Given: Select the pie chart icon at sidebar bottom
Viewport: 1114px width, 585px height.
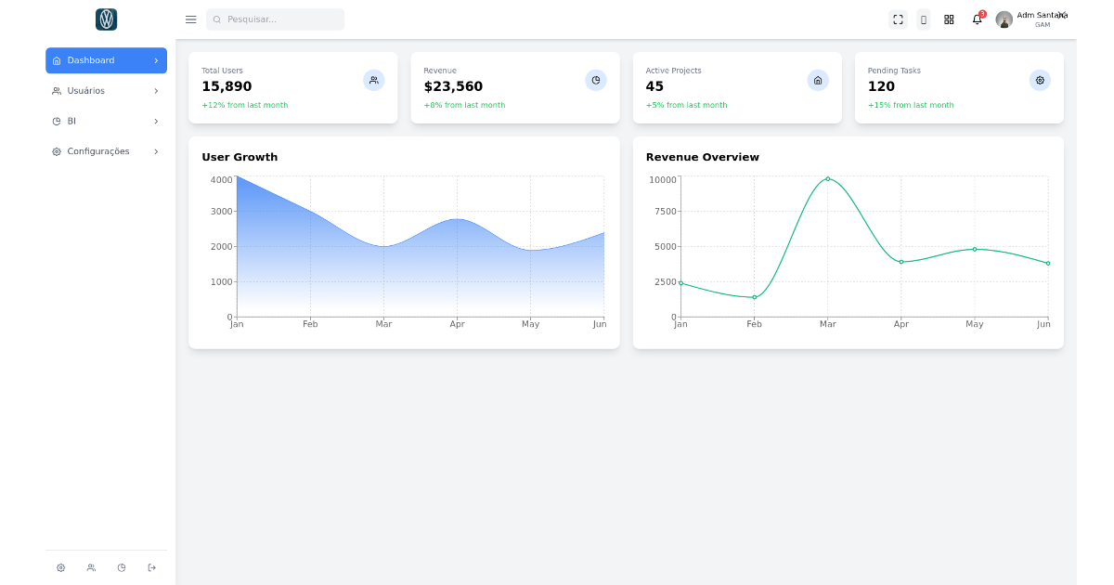Looking at the screenshot, I should point(122,566).
